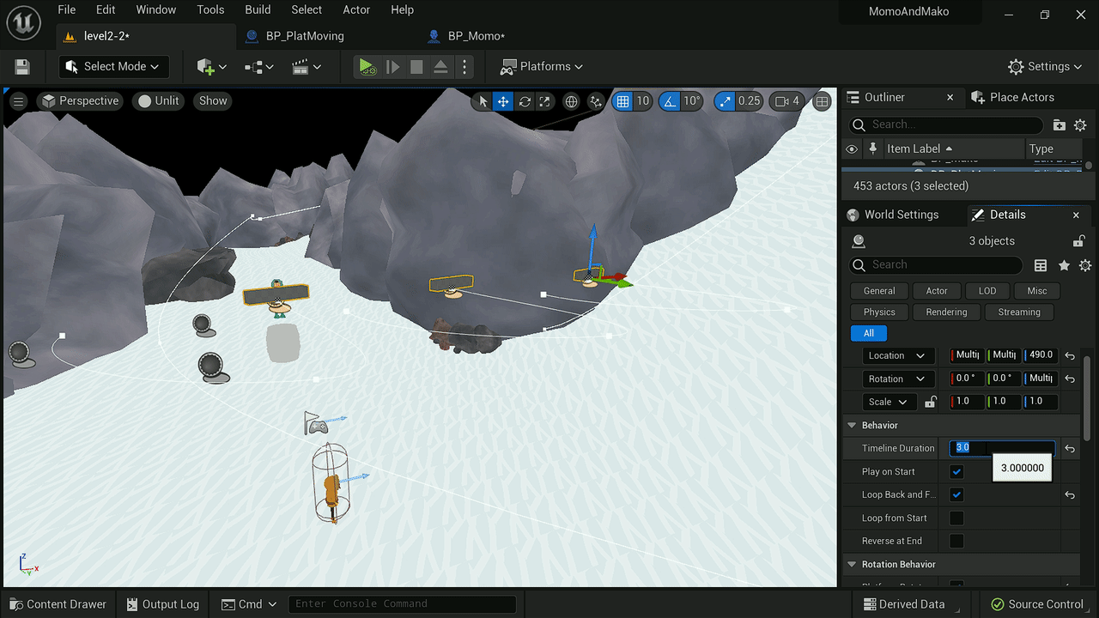This screenshot has height=618, width=1099.
Task: Open the Select Mode dropdown
Action: [113, 67]
